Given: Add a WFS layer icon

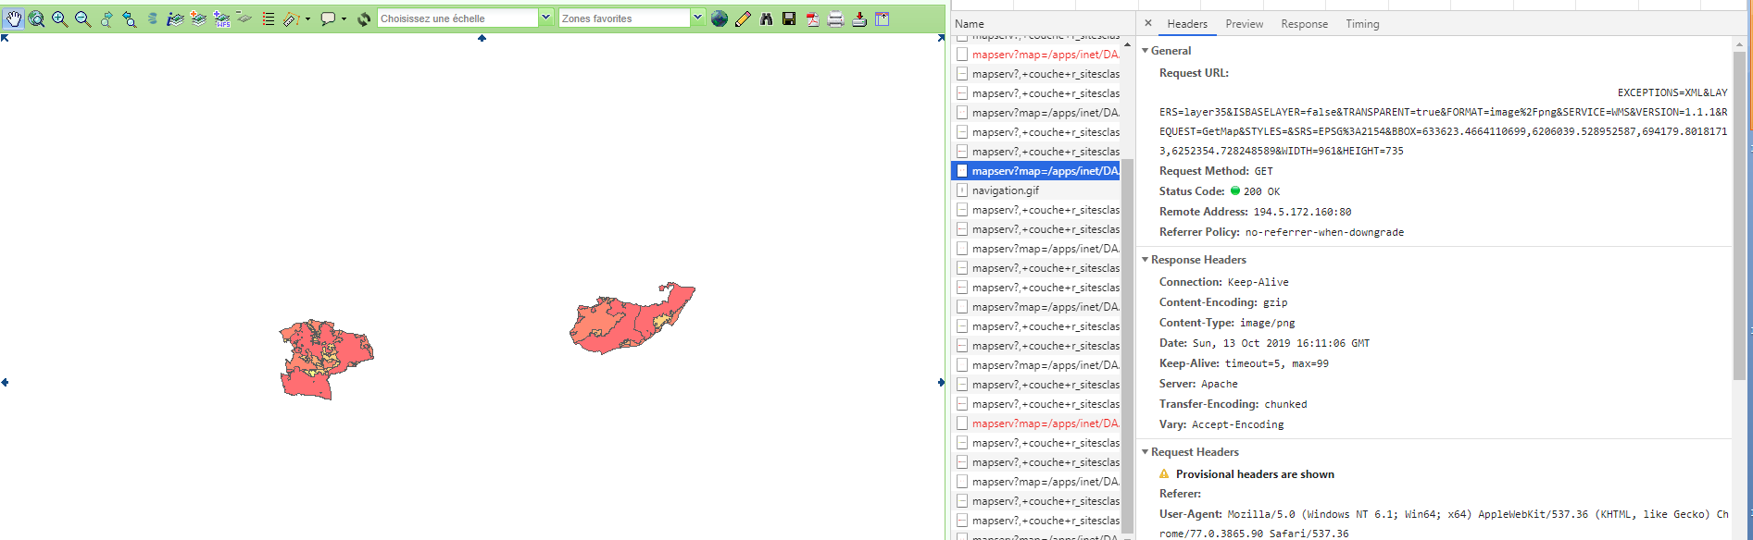Looking at the screenshot, I should [x=221, y=18].
